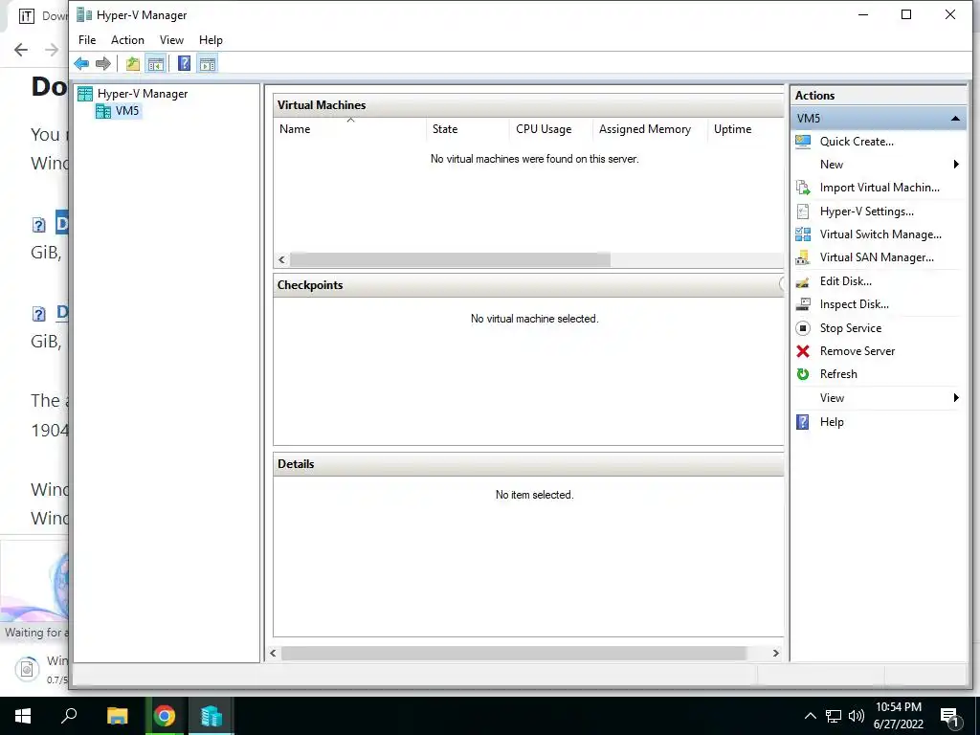Screen dimensions: 980x735
Task: Open Hyper-V Settings from Actions pane
Action: pos(866,212)
